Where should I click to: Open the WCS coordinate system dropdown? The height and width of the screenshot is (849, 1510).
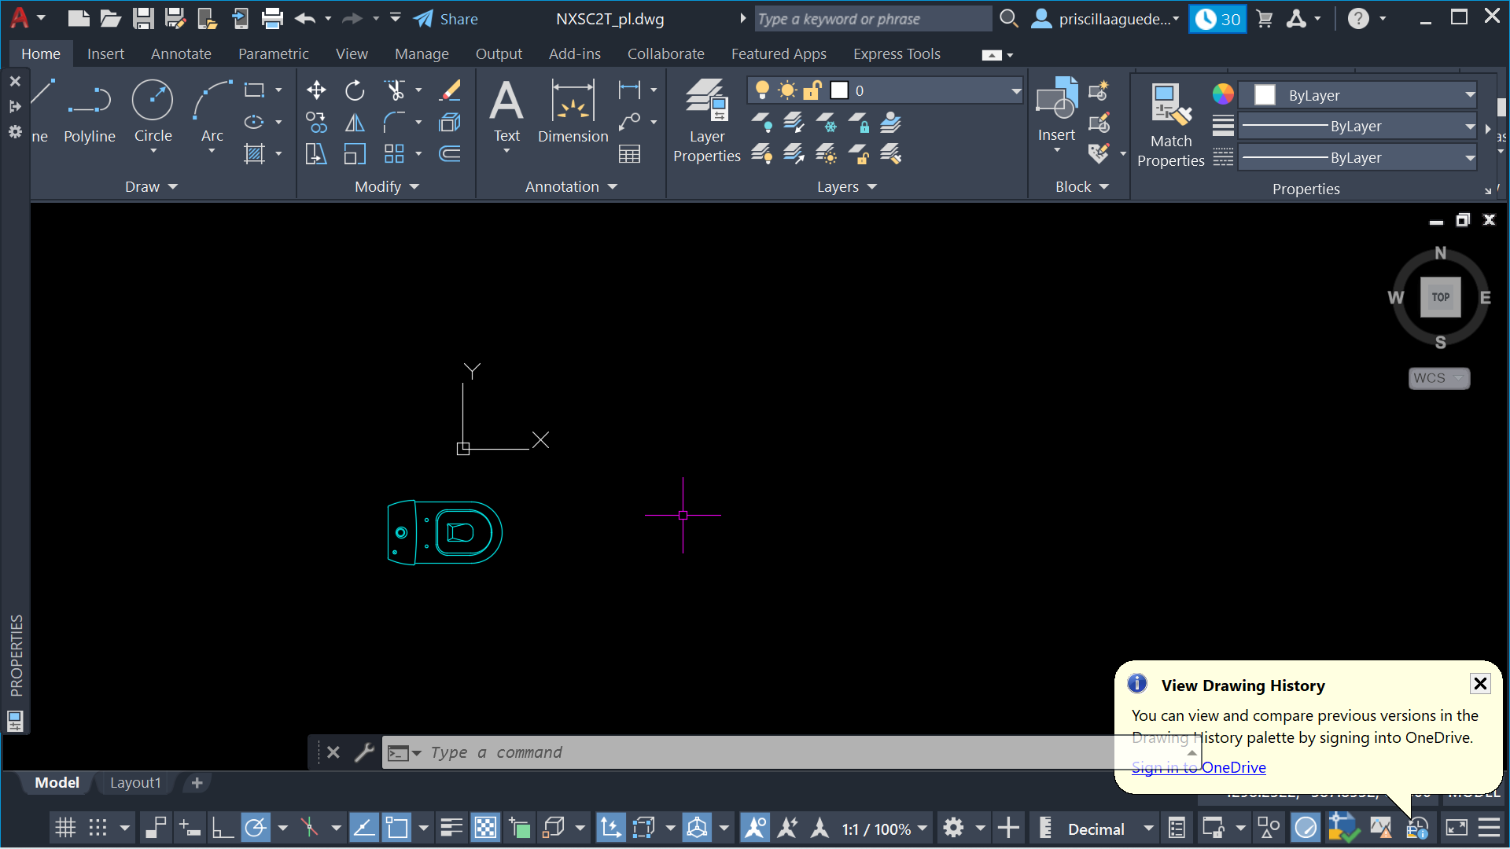pyautogui.click(x=1439, y=378)
